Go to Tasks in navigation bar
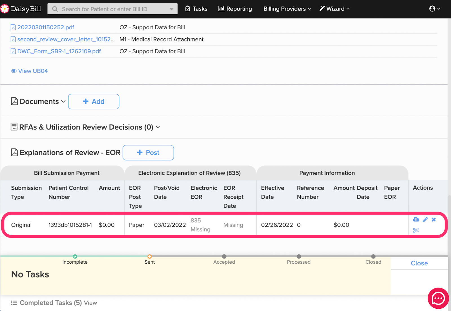Image resolution: width=451 pixels, height=311 pixels. coord(196,9)
